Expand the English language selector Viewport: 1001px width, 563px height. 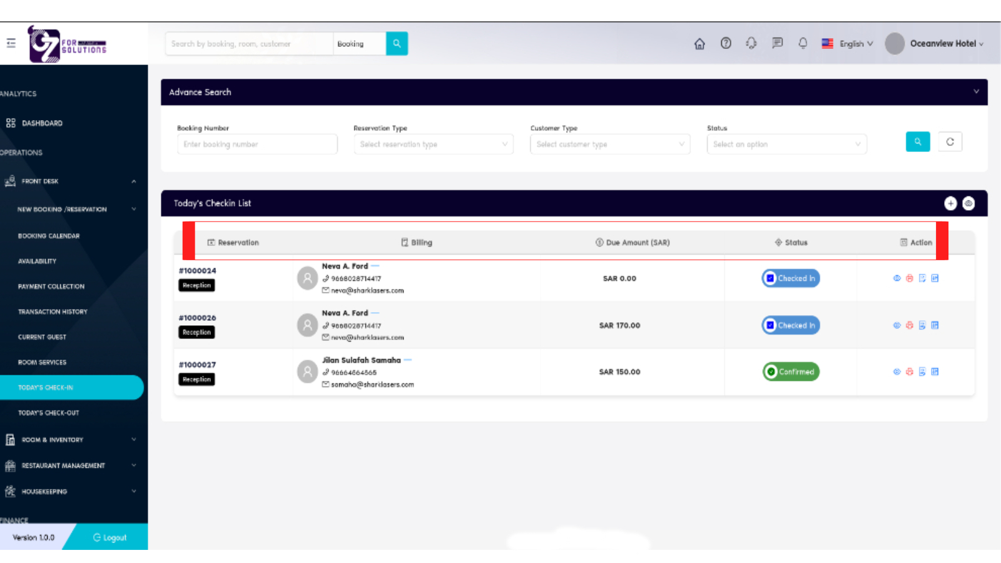(847, 44)
